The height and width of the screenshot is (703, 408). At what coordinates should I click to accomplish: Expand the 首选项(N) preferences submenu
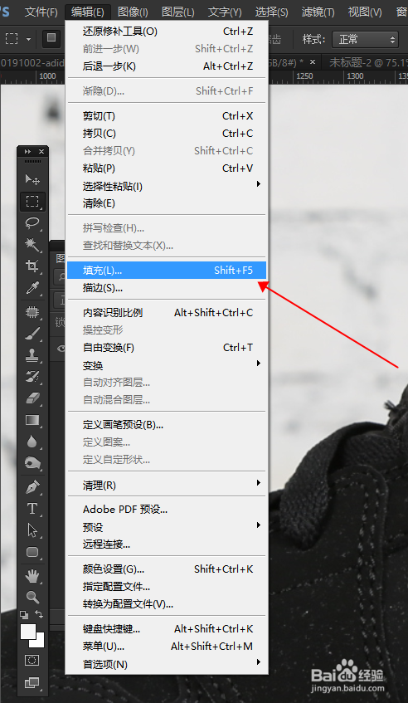pyautogui.click(x=167, y=665)
